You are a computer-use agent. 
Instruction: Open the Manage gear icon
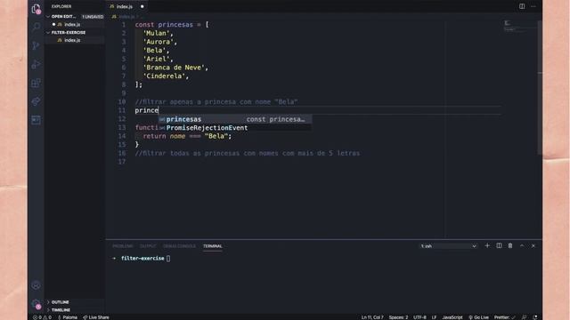click(x=36, y=303)
